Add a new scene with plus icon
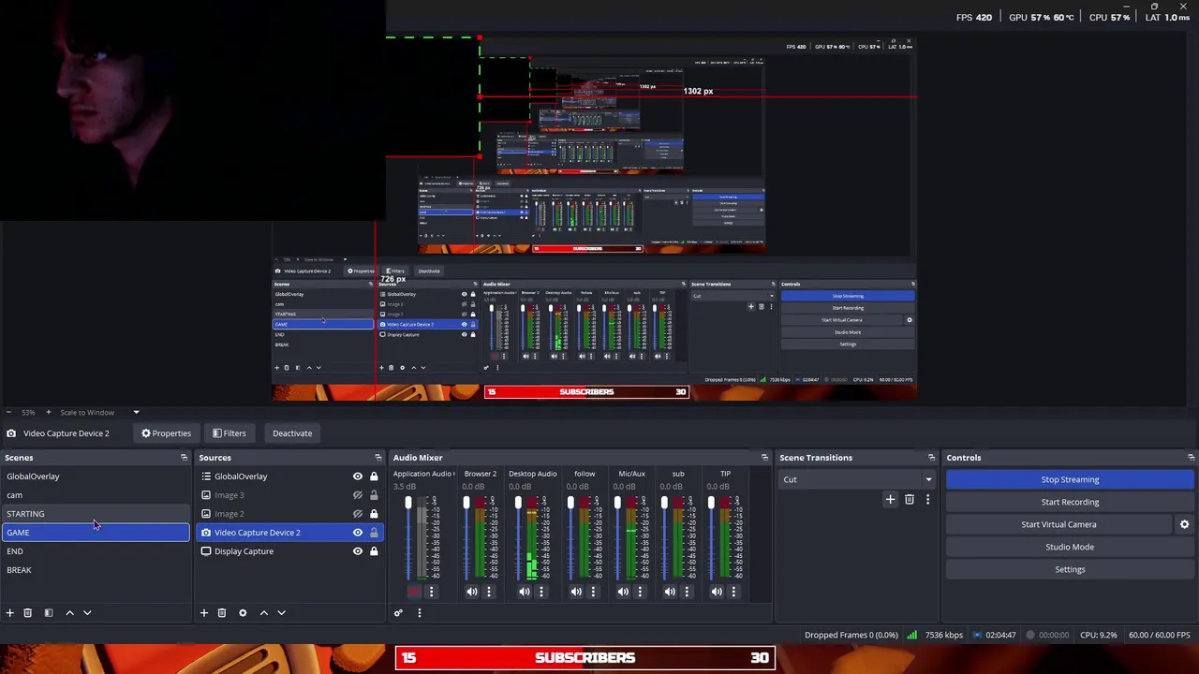This screenshot has height=674, width=1199. (x=9, y=612)
